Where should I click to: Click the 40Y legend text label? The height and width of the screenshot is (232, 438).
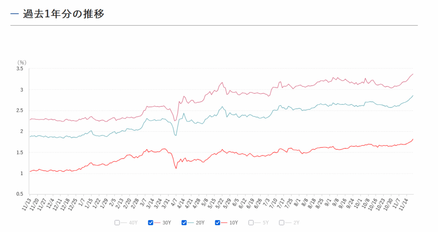tap(133, 223)
